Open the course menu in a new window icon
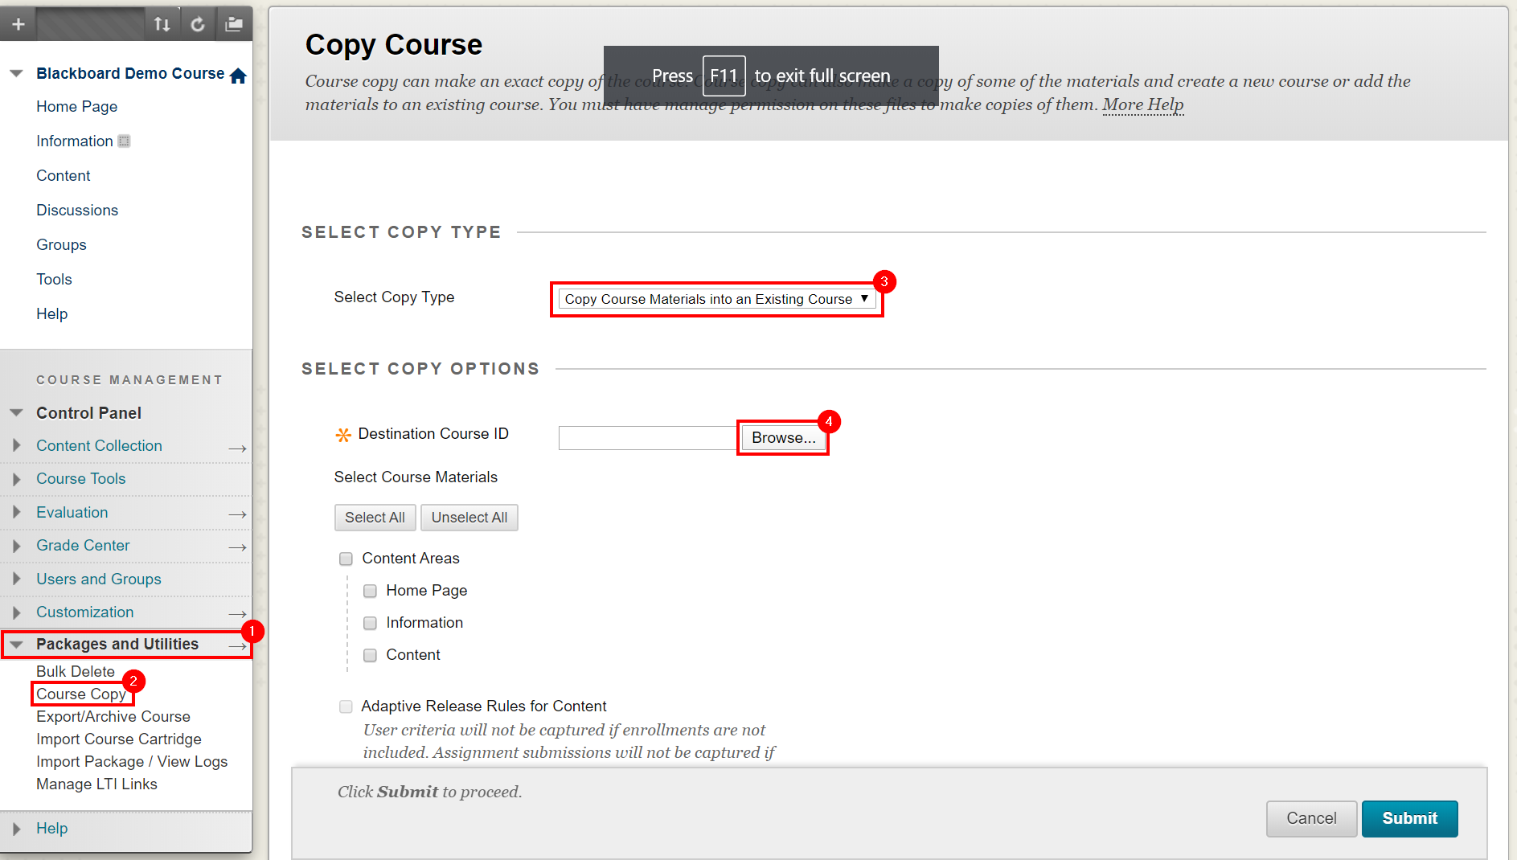 pos(234,23)
